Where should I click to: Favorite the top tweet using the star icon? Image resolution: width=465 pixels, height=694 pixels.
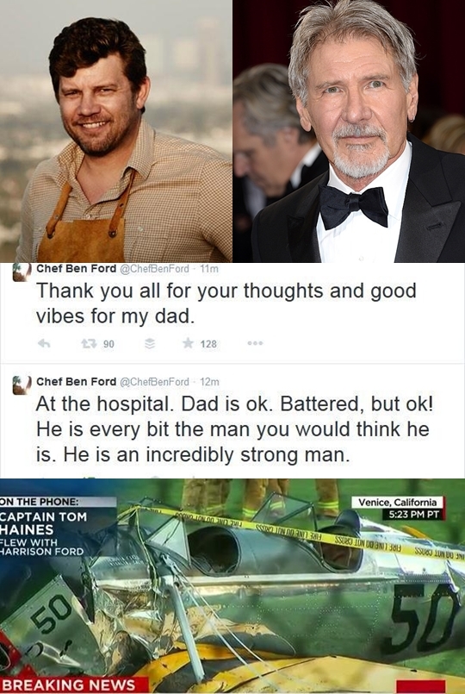189,343
